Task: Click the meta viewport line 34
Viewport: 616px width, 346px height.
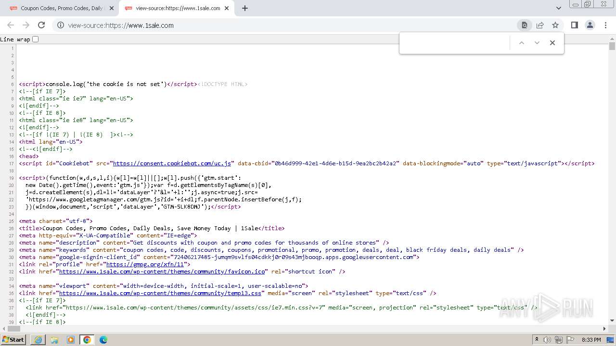Action: tap(164, 286)
